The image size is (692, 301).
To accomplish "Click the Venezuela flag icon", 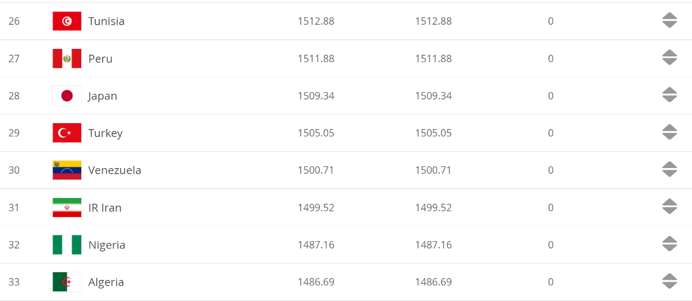I will pos(67,170).
